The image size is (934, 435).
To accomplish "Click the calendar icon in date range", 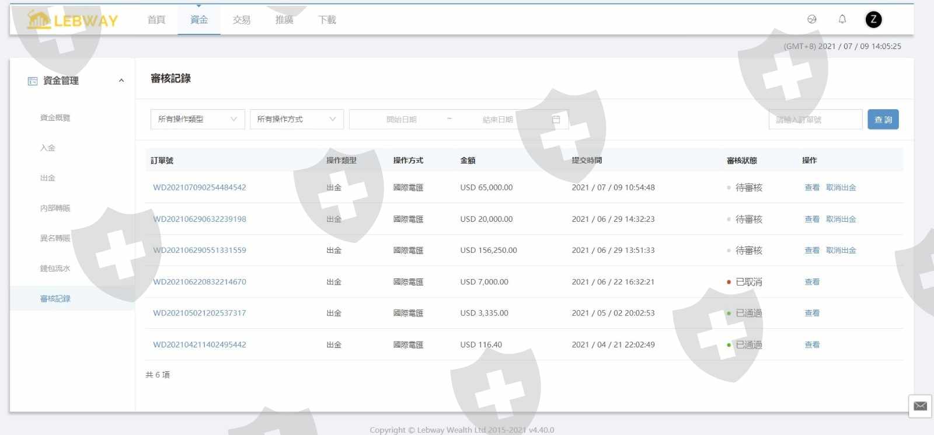I will (556, 120).
